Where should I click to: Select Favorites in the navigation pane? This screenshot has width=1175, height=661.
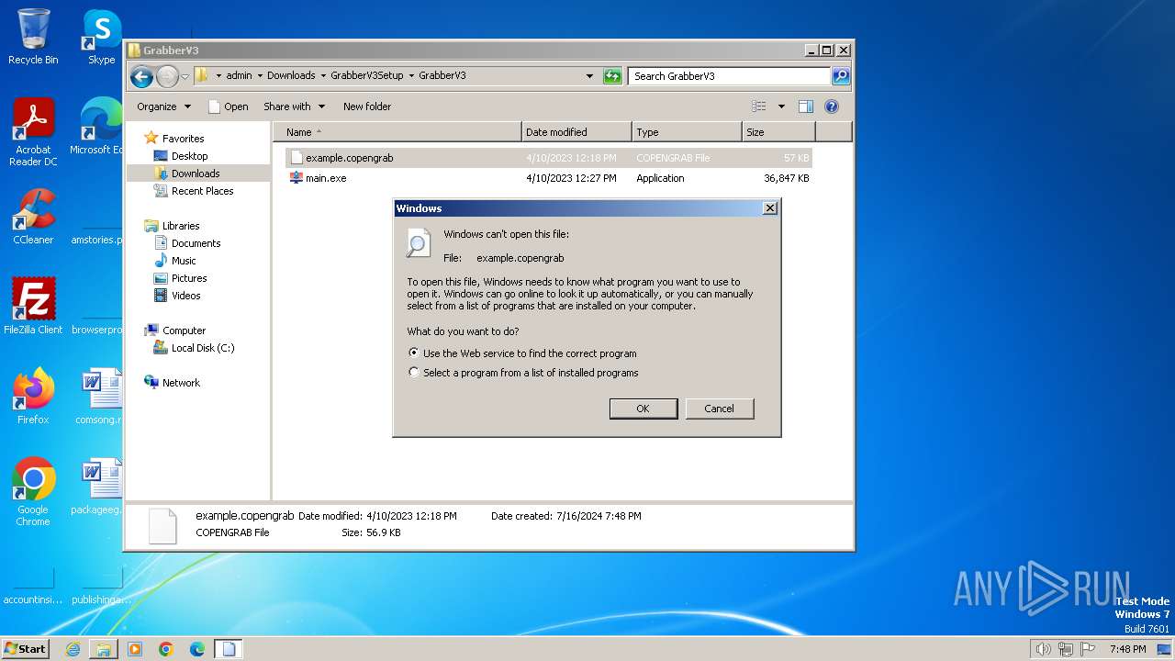click(x=183, y=139)
